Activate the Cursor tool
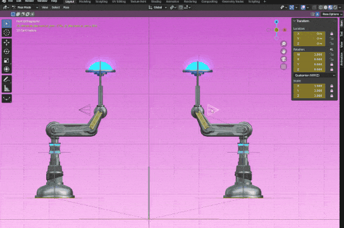 [x=6, y=32]
